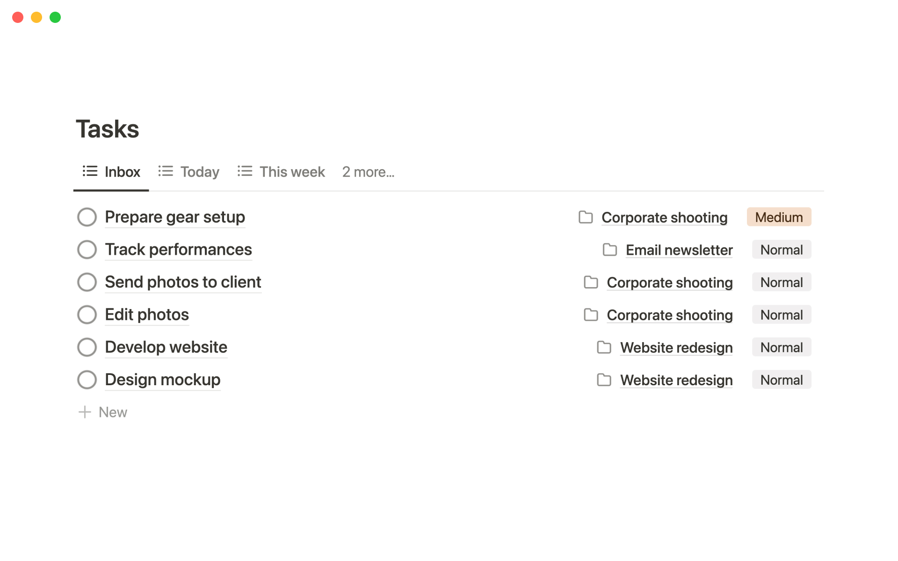The image size is (898, 561).
Task: Open the Medium priority tag selector
Action: pos(779,217)
